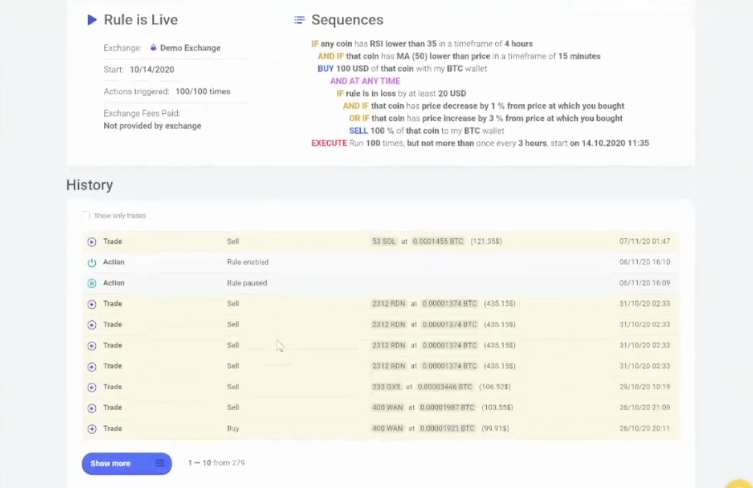Click the pause icon on Rule paused entry
753x488 pixels.
(91, 282)
